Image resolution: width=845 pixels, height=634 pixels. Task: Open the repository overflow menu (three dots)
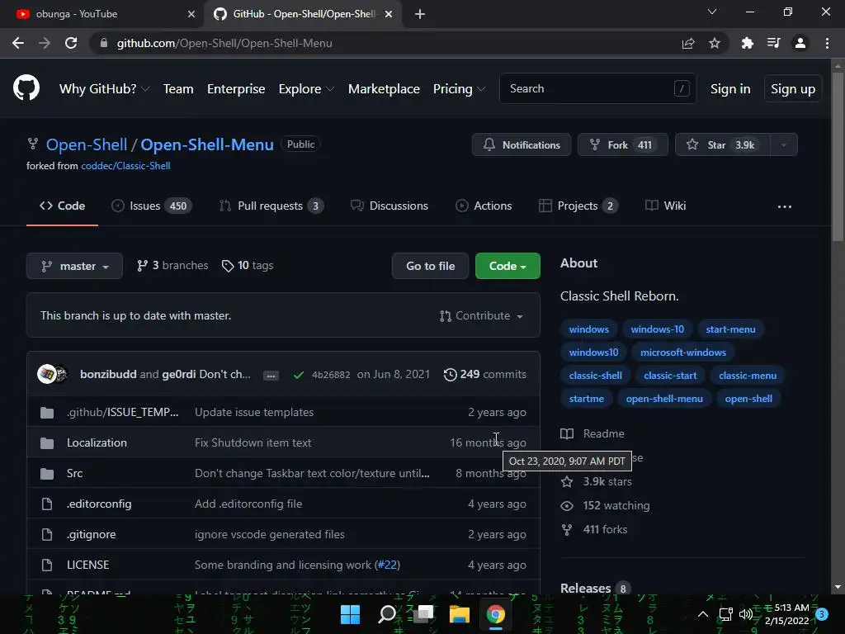pos(785,206)
